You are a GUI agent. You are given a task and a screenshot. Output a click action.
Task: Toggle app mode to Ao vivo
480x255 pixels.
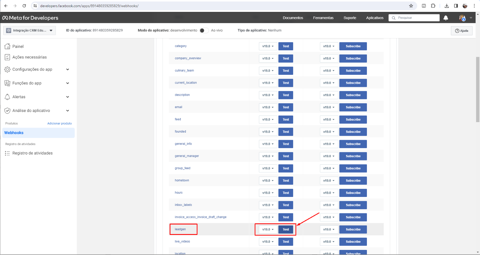point(204,31)
